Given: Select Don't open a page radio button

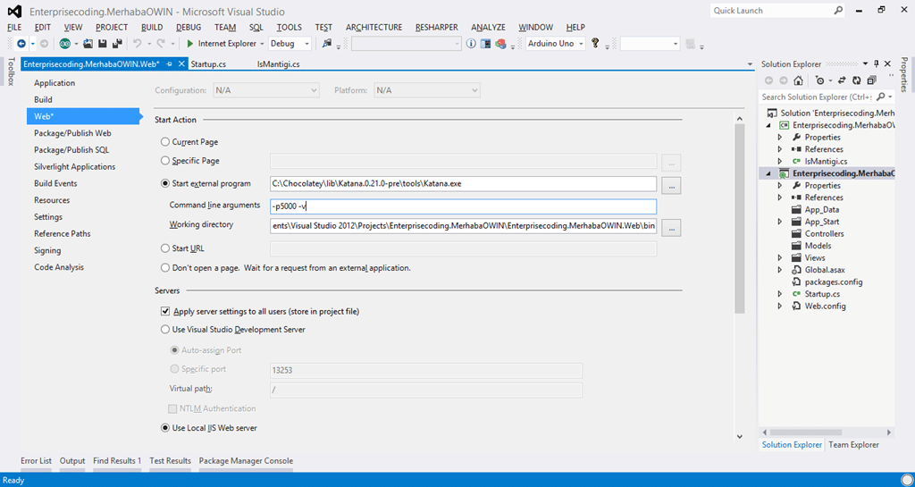Looking at the screenshot, I should [165, 268].
